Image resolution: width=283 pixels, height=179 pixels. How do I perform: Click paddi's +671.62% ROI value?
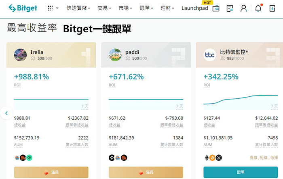coord(126,77)
